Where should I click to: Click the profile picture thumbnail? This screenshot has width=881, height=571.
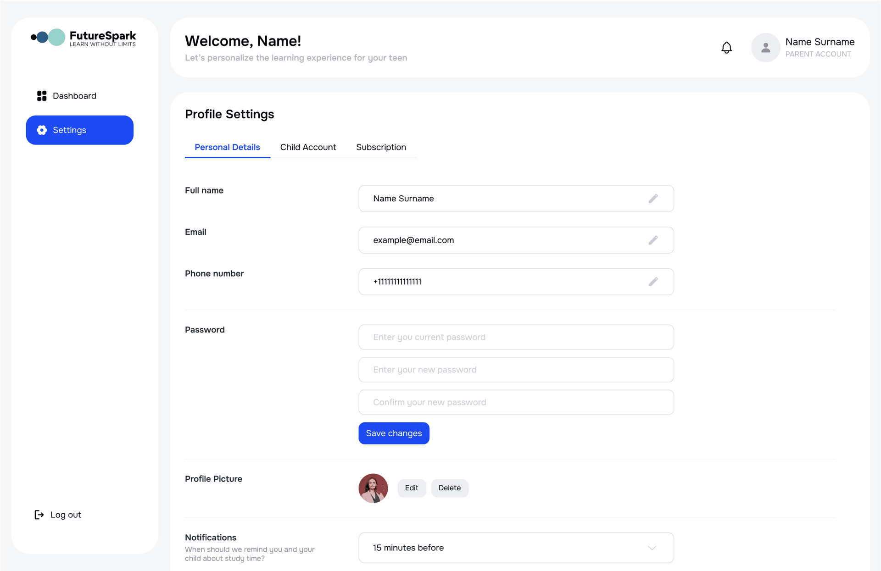373,488
